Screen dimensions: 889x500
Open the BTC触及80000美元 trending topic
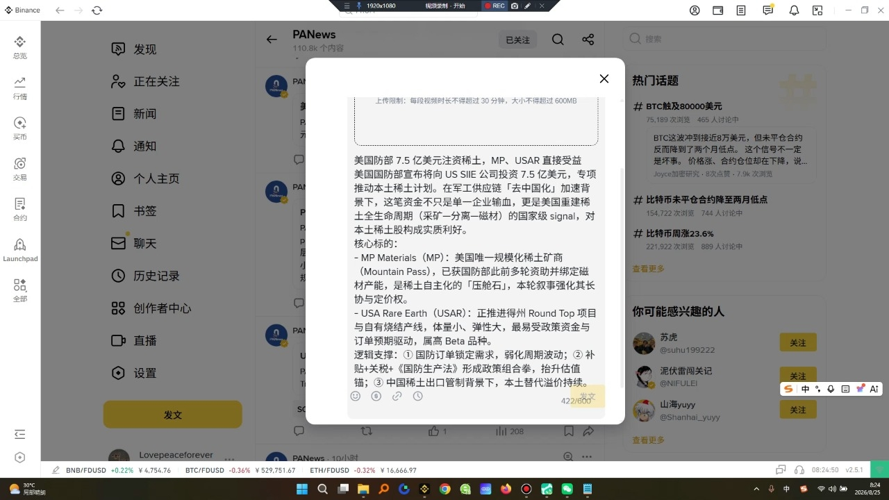click(683, 106)
